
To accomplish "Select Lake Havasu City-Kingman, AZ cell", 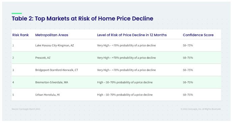I will click(55, 45).
